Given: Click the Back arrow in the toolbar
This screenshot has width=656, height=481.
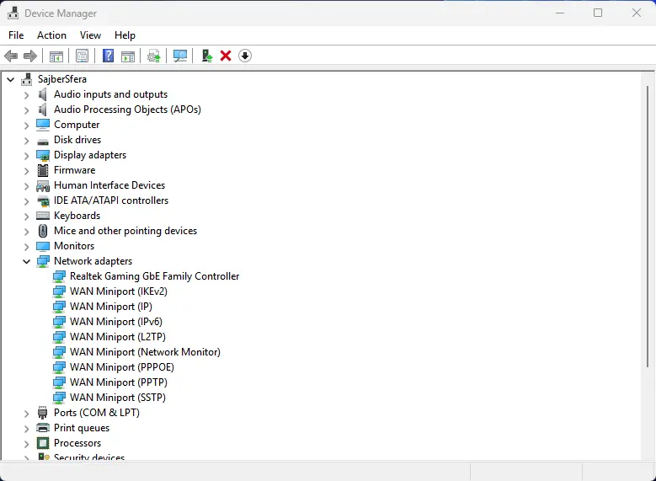Looking at the screenshot, I should tap(11, 56).
